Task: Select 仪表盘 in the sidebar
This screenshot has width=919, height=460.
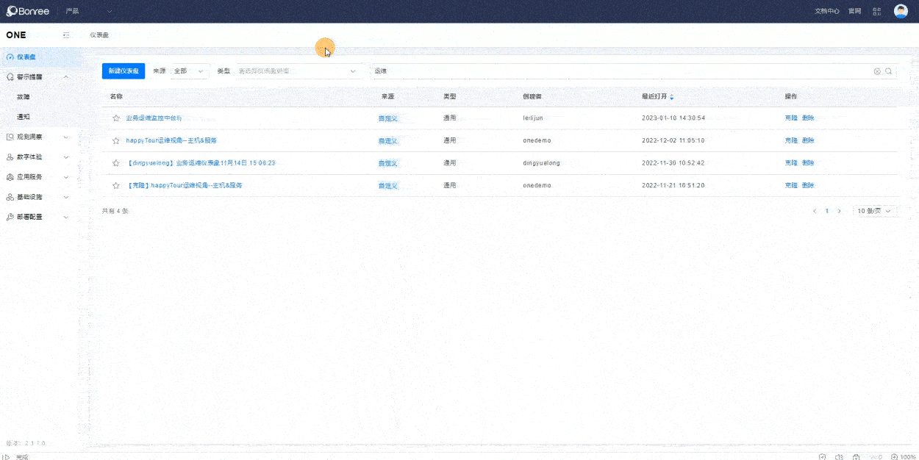Action: 40,57
